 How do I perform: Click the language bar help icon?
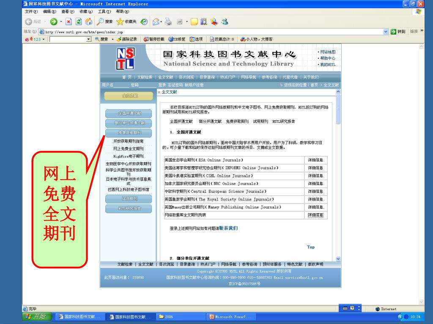[352, 308]
